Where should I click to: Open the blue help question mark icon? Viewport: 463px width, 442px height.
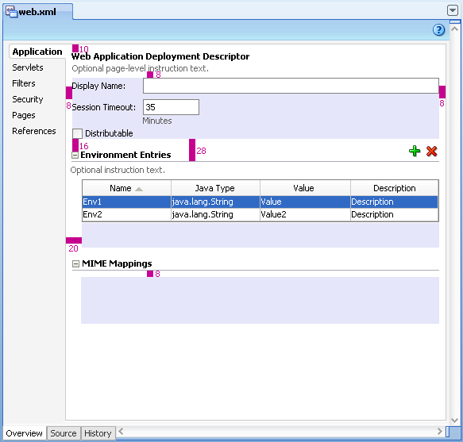click(x=439, y=30)
